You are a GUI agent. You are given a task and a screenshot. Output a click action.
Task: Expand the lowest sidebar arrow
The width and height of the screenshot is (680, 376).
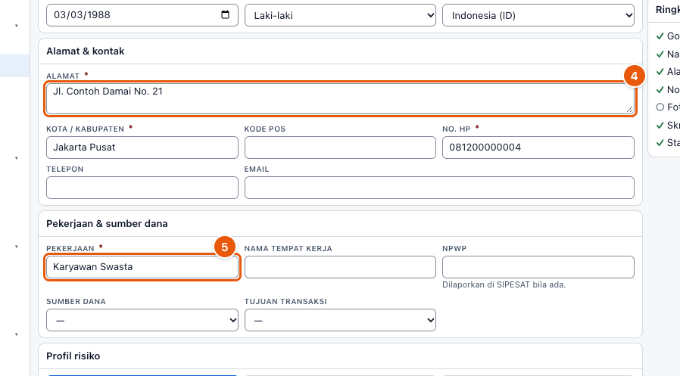[x=17, y=334]
